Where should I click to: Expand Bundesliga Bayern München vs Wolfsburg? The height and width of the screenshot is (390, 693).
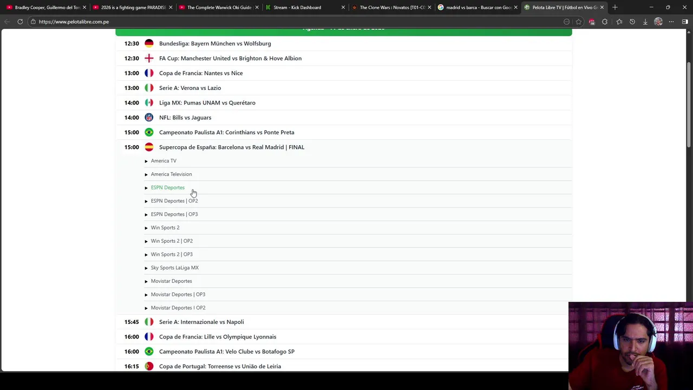[x=343, y=43]
